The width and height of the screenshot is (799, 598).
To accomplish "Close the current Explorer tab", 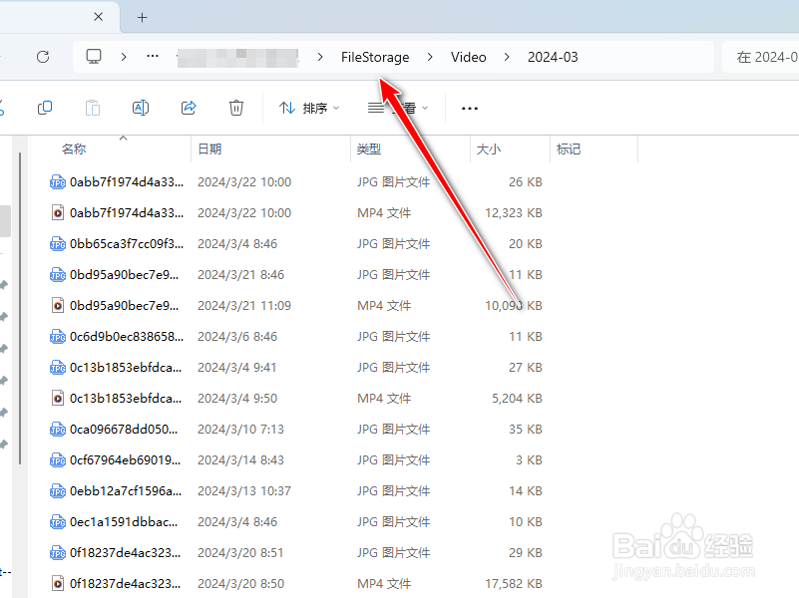I will point(99,17).
